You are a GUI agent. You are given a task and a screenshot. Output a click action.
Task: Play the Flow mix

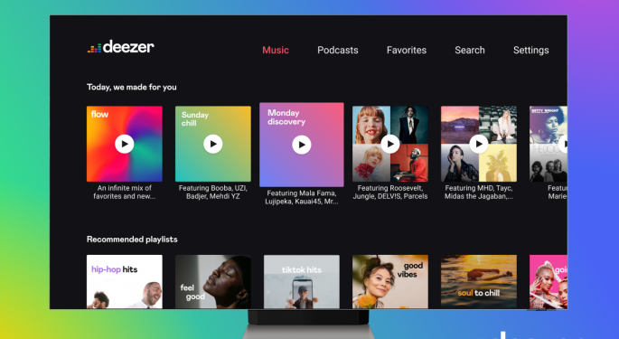point(125,144)
